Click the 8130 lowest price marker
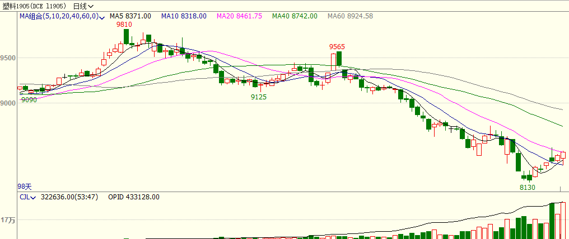Screen dimensions: 569x239 click(527, 188)
